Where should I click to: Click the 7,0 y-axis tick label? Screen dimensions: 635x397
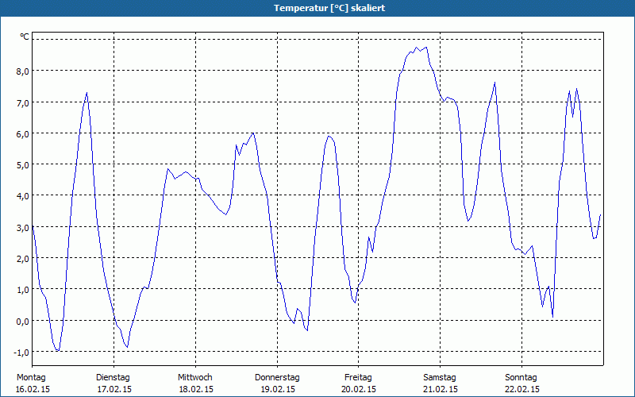(x=22, y=102)
